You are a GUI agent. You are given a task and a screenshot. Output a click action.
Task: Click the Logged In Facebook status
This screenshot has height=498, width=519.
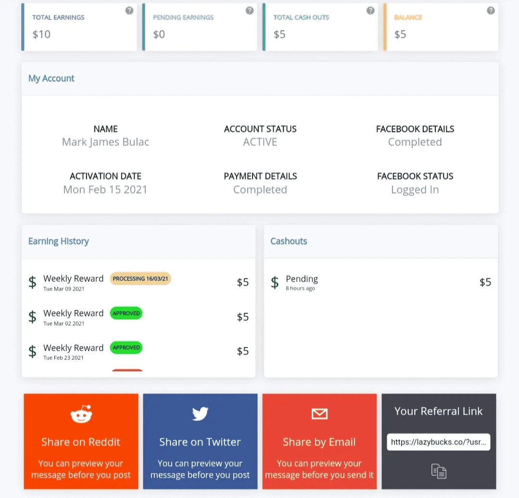[x=415, y=190]
